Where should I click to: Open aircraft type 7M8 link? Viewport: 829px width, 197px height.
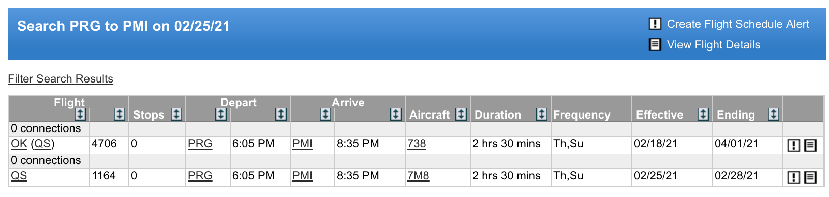pos(418,176)
